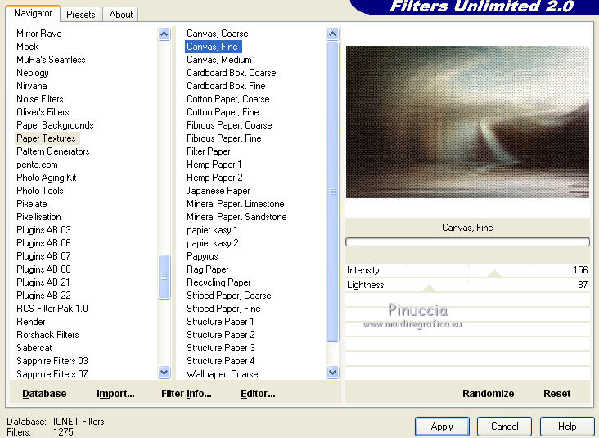This screenshot has height=438, width=599.
Task: Select penta.com category
Action: 37,165
